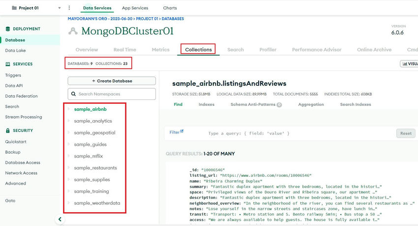Open Triggers in the sidebar
Image resolution: width=418 pixels, height=226 pixels.
tap(13, 75)
